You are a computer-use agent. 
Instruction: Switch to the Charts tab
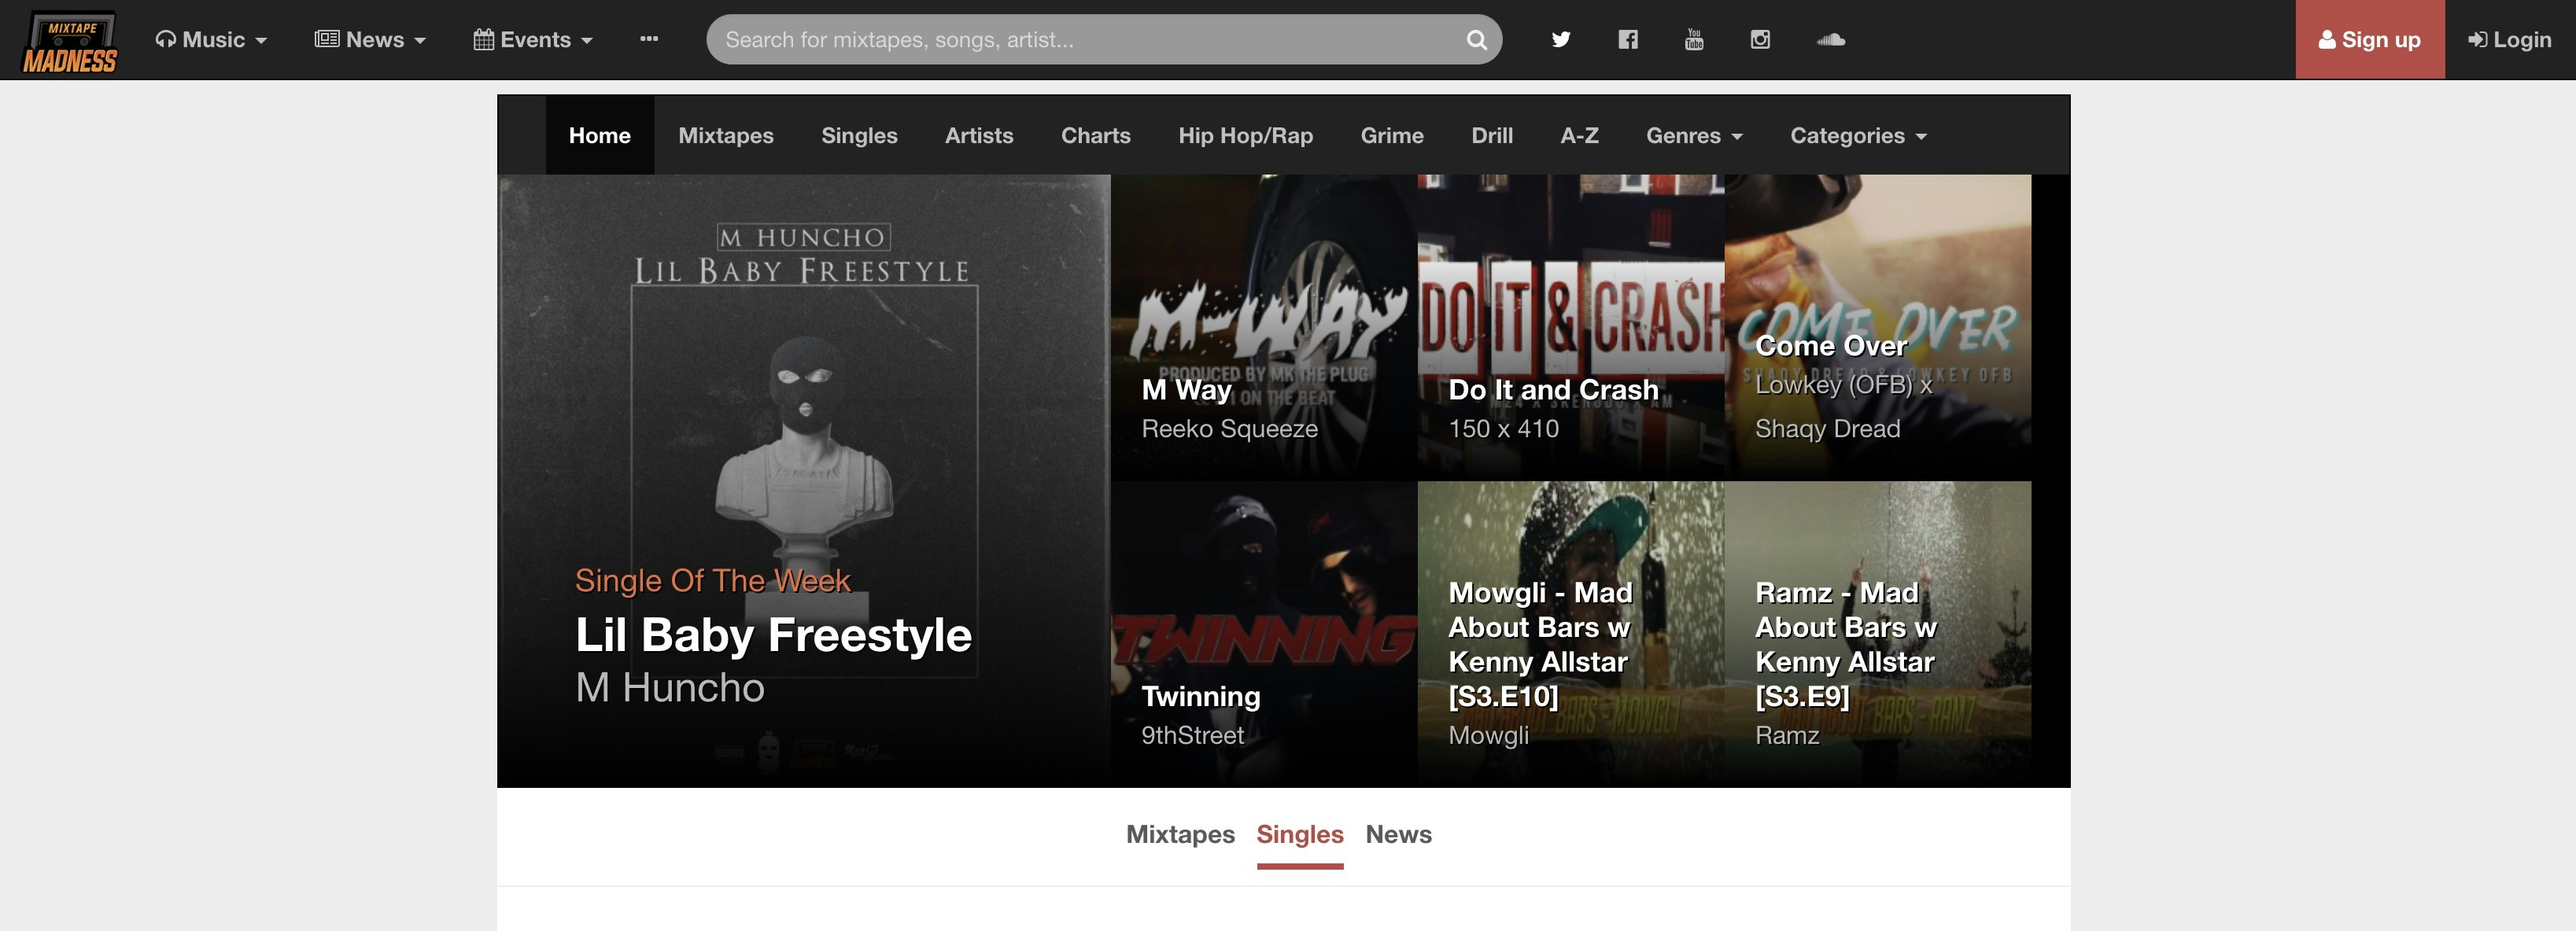coord(1095,135)
